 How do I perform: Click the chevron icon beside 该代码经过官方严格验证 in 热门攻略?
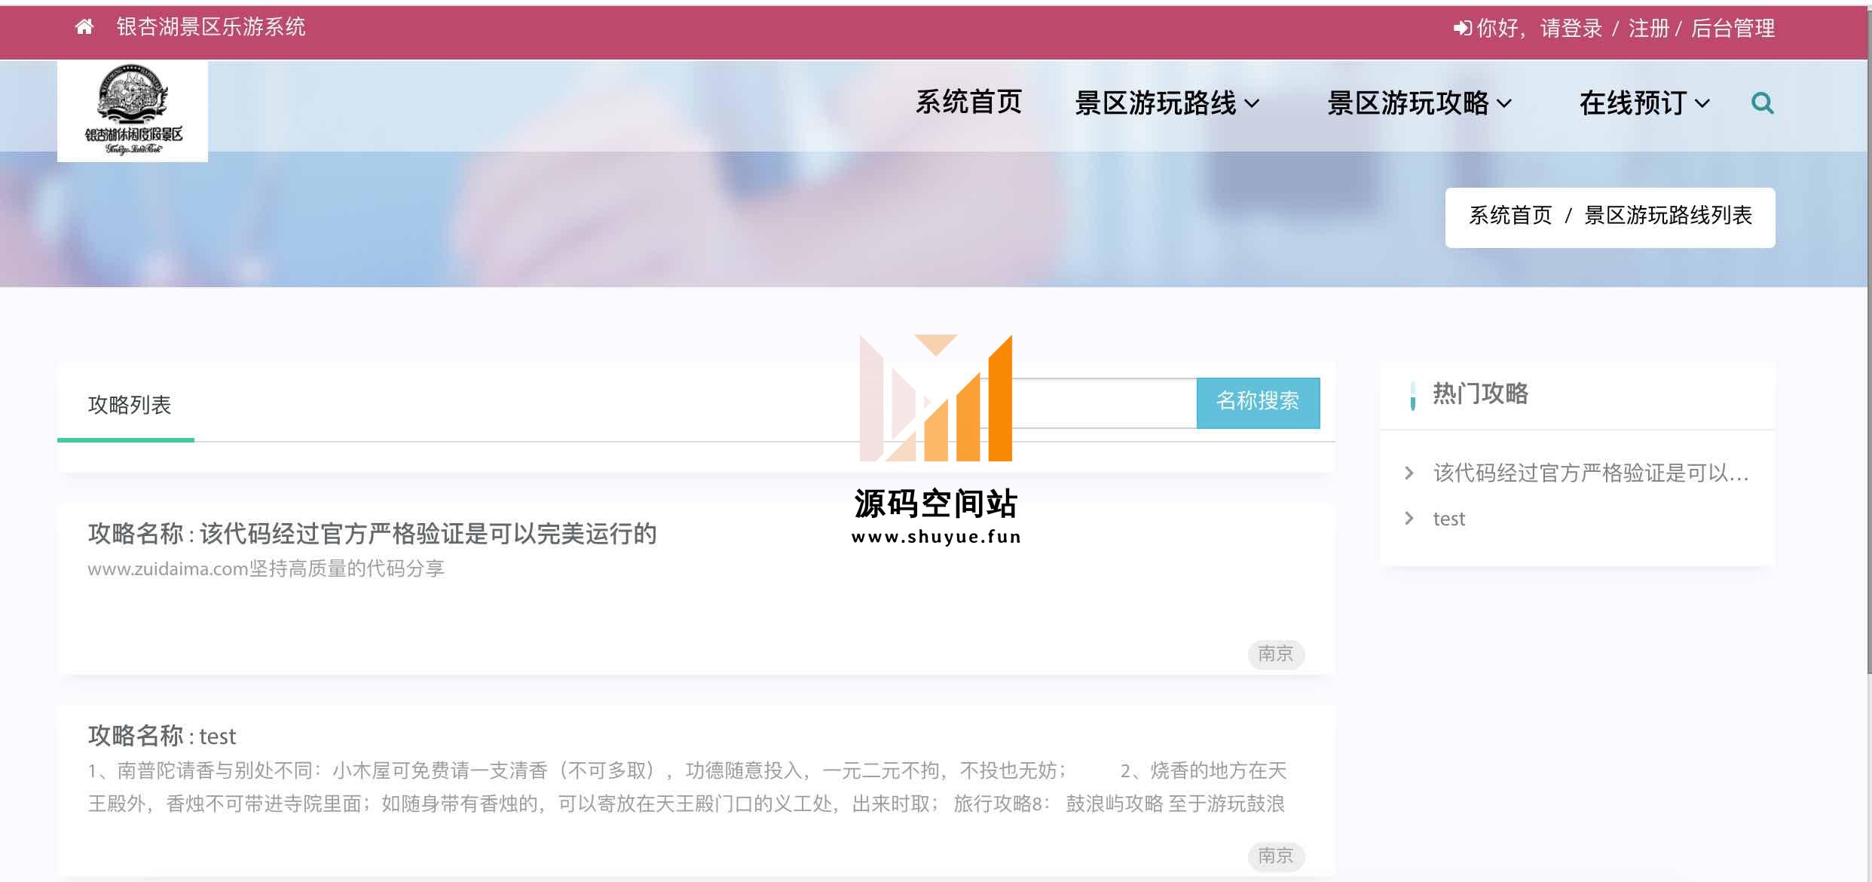click(x=1409, y=473)
